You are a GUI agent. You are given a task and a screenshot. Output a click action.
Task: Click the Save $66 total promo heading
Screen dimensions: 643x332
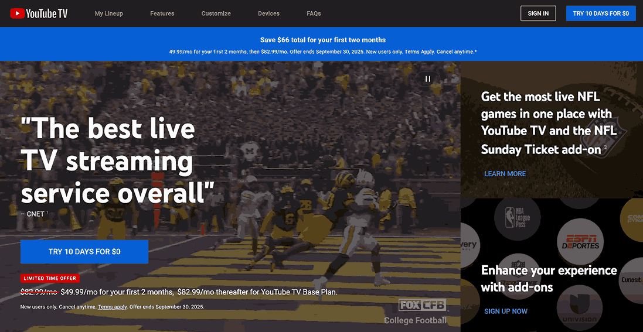point(323,40)
